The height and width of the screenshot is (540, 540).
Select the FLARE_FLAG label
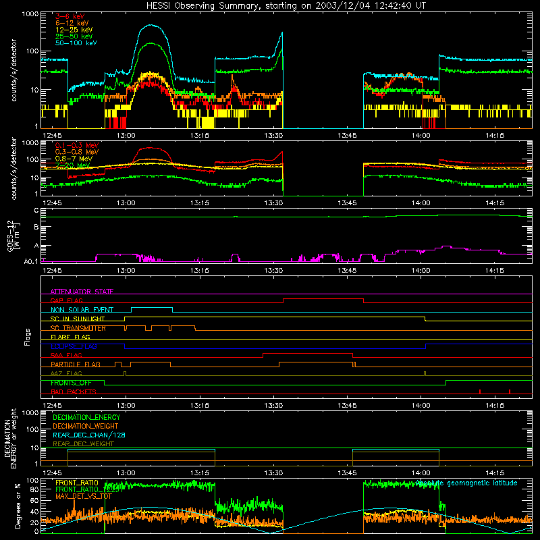(x=70, y=337)
